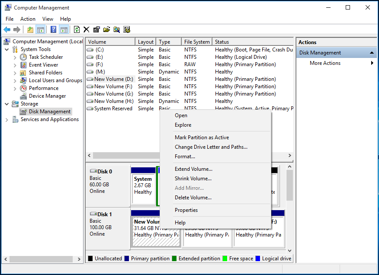The height and width of the screenshot is (275, 379).
Task: Collapse the Disk Management actions section
Action: (372, 53)
